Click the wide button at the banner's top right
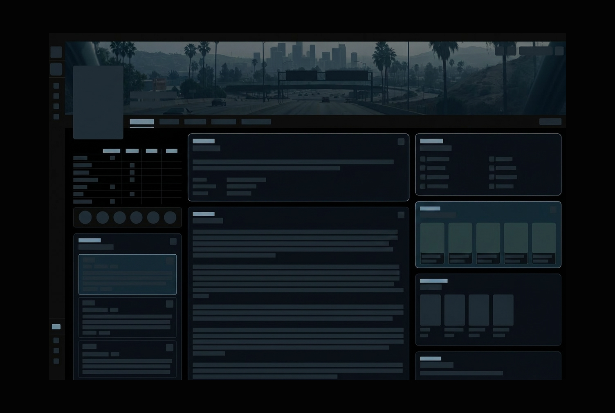 (x=536, y=51)
